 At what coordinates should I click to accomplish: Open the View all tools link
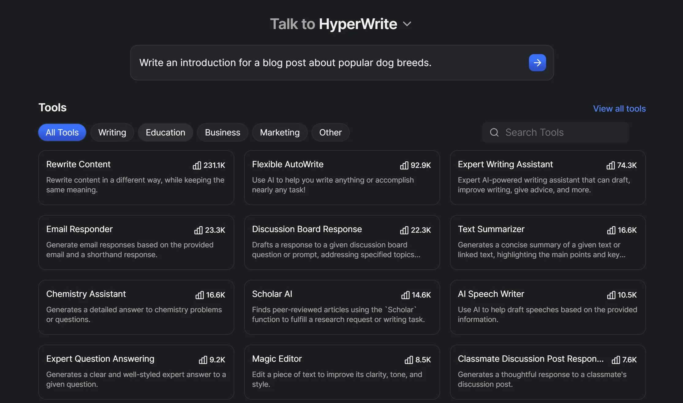point(619,109)
